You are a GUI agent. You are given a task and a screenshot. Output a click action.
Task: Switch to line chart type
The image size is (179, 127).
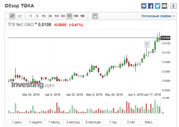(20, 16)
